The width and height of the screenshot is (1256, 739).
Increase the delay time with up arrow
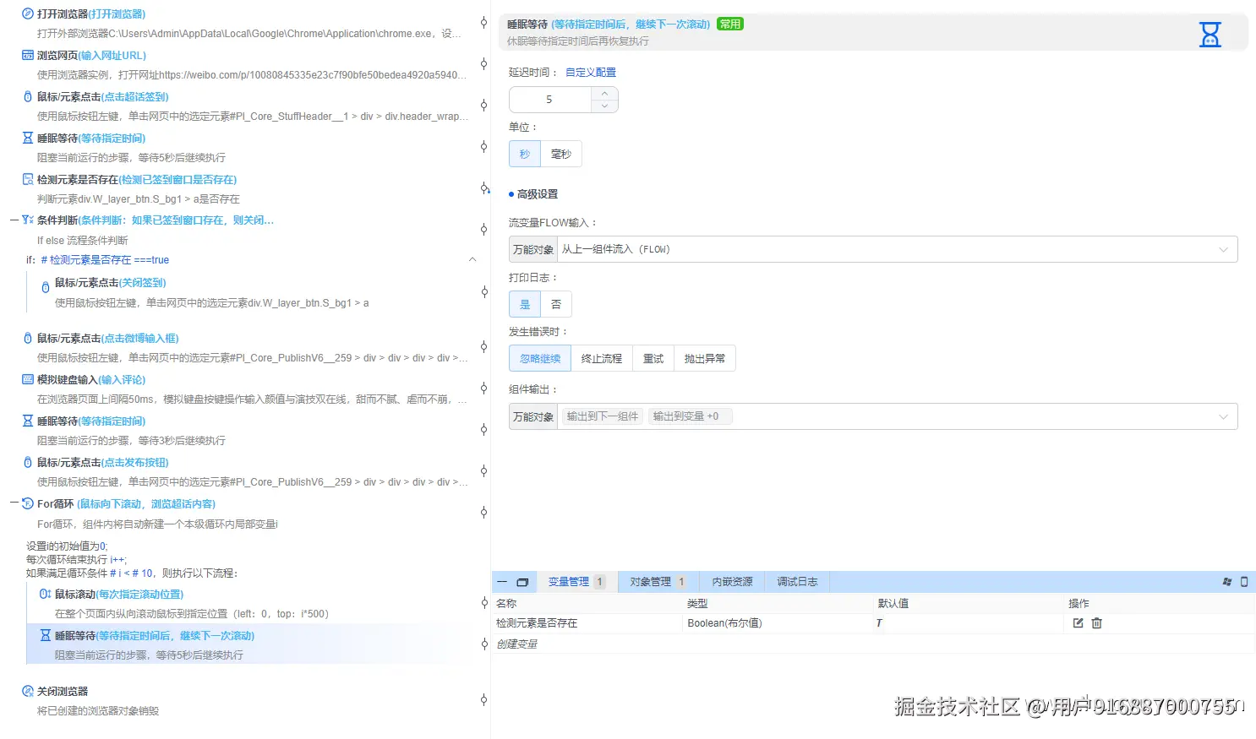pyautogui.click(x=604, y=94)
